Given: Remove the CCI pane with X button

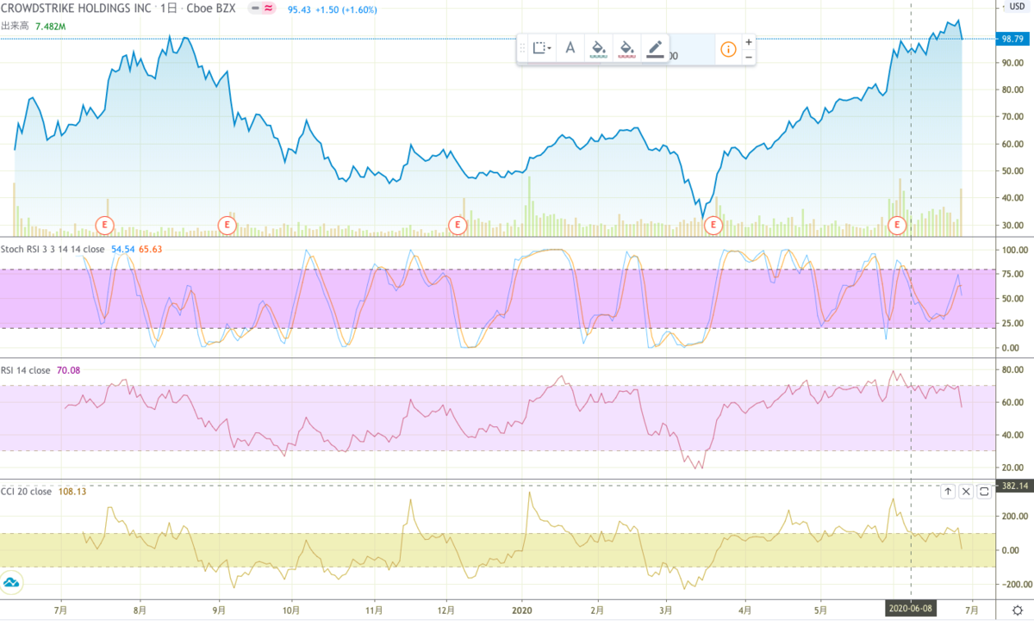Looking at the screenshot, I should [966, 492].
